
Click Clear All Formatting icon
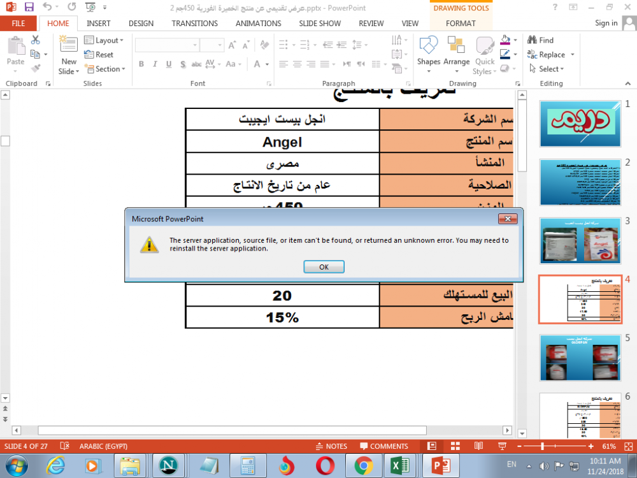click(x=264, y=45)
